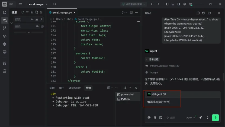Open the user account icon
This screenshot has height=127, width=225.
click(x=191, y=4)
